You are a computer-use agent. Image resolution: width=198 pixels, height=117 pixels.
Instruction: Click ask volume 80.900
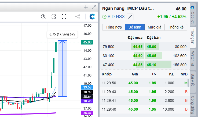(181, 47)
